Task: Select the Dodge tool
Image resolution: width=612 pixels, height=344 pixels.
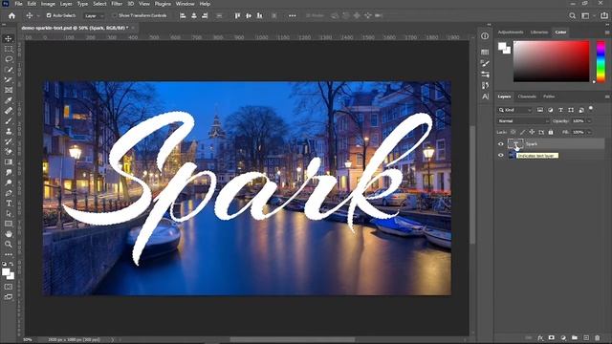Action: pos(9,183)
